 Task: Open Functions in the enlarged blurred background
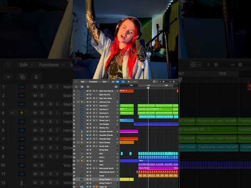coord(49,65)
